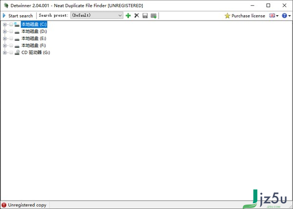Select the 本地磁盘 (D:) label
Screen dimensions: 293x209
click(x=34, y=31)
